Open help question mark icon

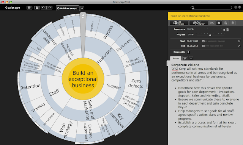pyautogui.click(x=240, y=7)
